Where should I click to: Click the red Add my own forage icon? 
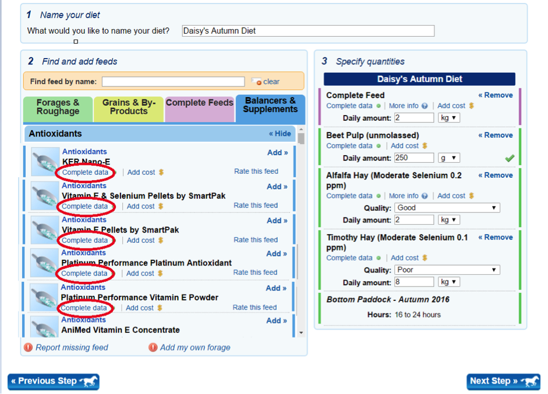[x=153, y=348]
